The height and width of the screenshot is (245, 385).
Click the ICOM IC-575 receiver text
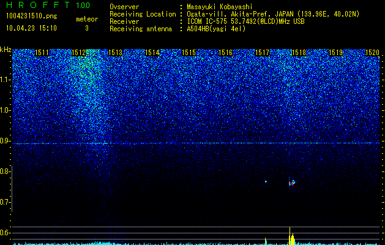pyautogui.click(x=245, y=21)
